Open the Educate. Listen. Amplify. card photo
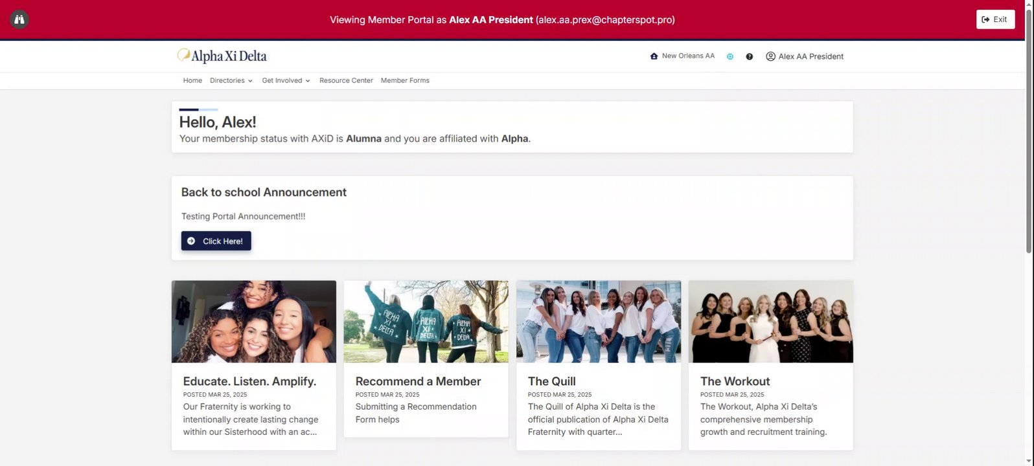This screenshot has width=1034, height=466. 254,322
